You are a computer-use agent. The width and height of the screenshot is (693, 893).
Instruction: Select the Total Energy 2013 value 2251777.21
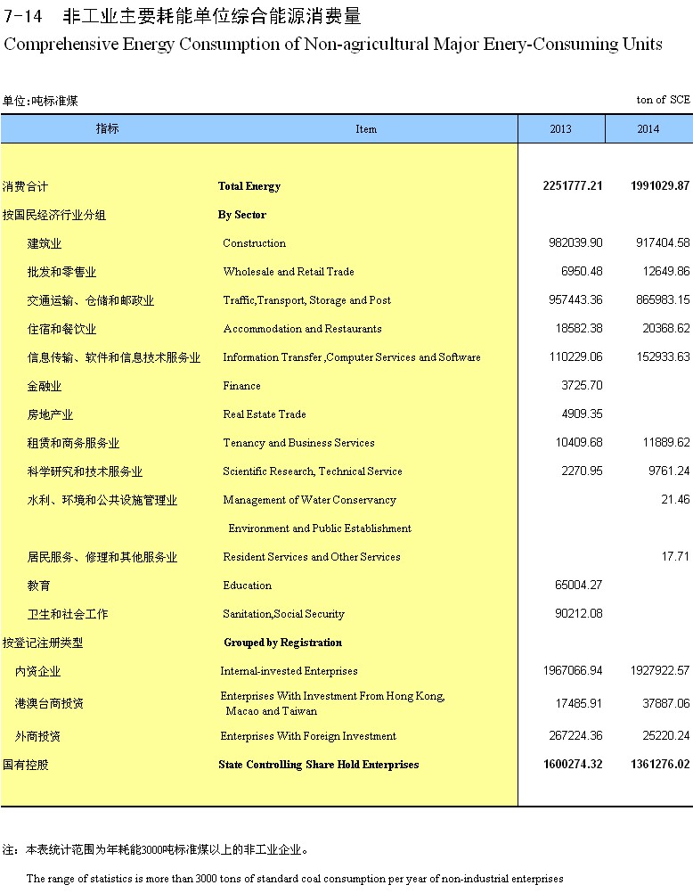pyautogui.click(x=573, y=186)
